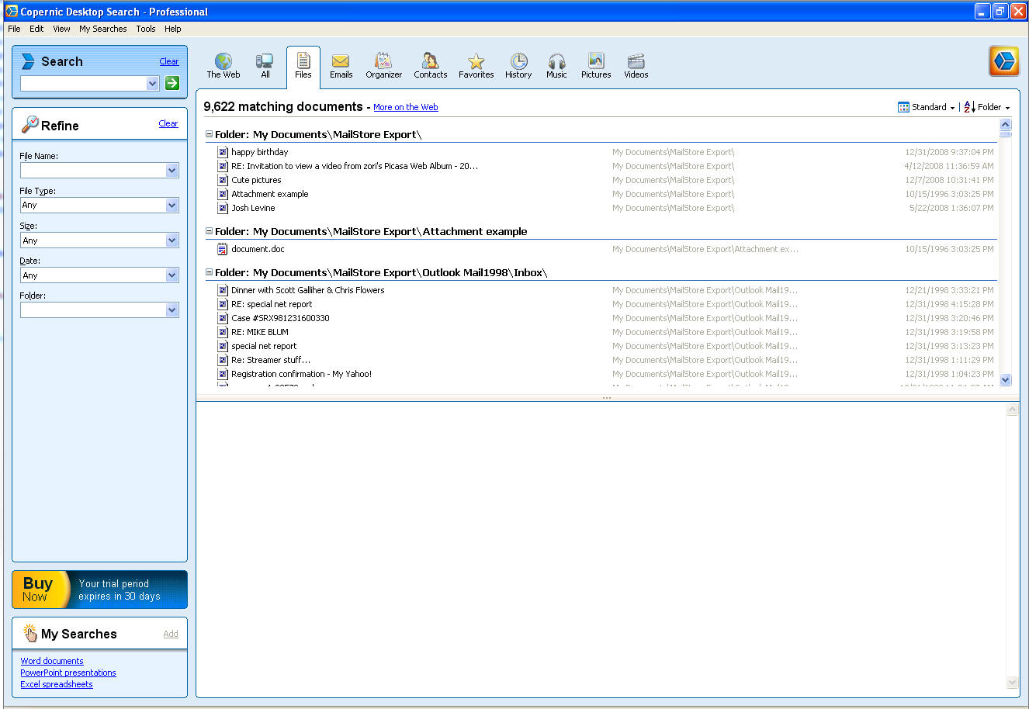Screen dimensions: 1029x709
Task: Open the Pictures category
Action: [x=596, y=65]
